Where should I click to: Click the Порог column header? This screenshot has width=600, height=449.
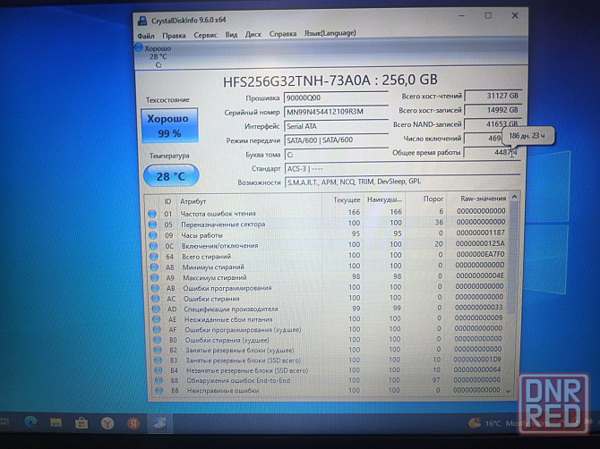point(433,199)
